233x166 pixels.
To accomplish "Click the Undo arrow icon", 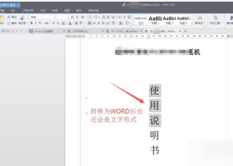I will coord(17,31).
